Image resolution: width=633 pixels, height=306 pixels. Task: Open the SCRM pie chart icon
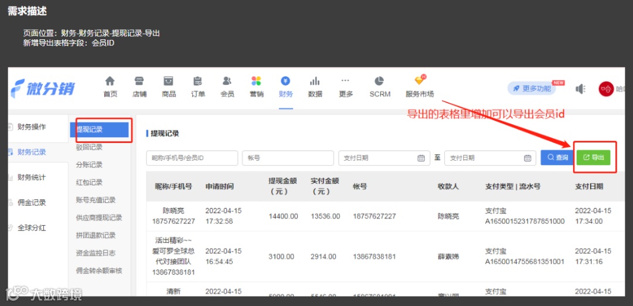[x=379, y=81]
